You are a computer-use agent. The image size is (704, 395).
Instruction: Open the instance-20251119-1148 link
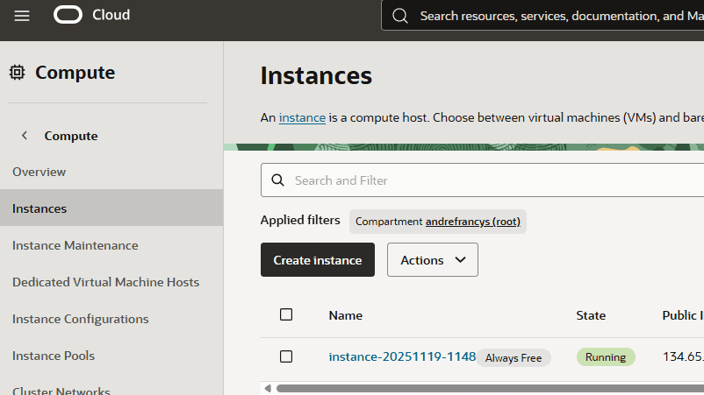coord(401,356)
